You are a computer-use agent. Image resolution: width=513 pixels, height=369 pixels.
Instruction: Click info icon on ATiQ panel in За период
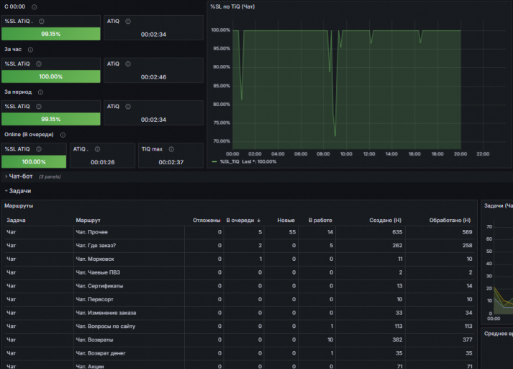[x=128, y=107]
